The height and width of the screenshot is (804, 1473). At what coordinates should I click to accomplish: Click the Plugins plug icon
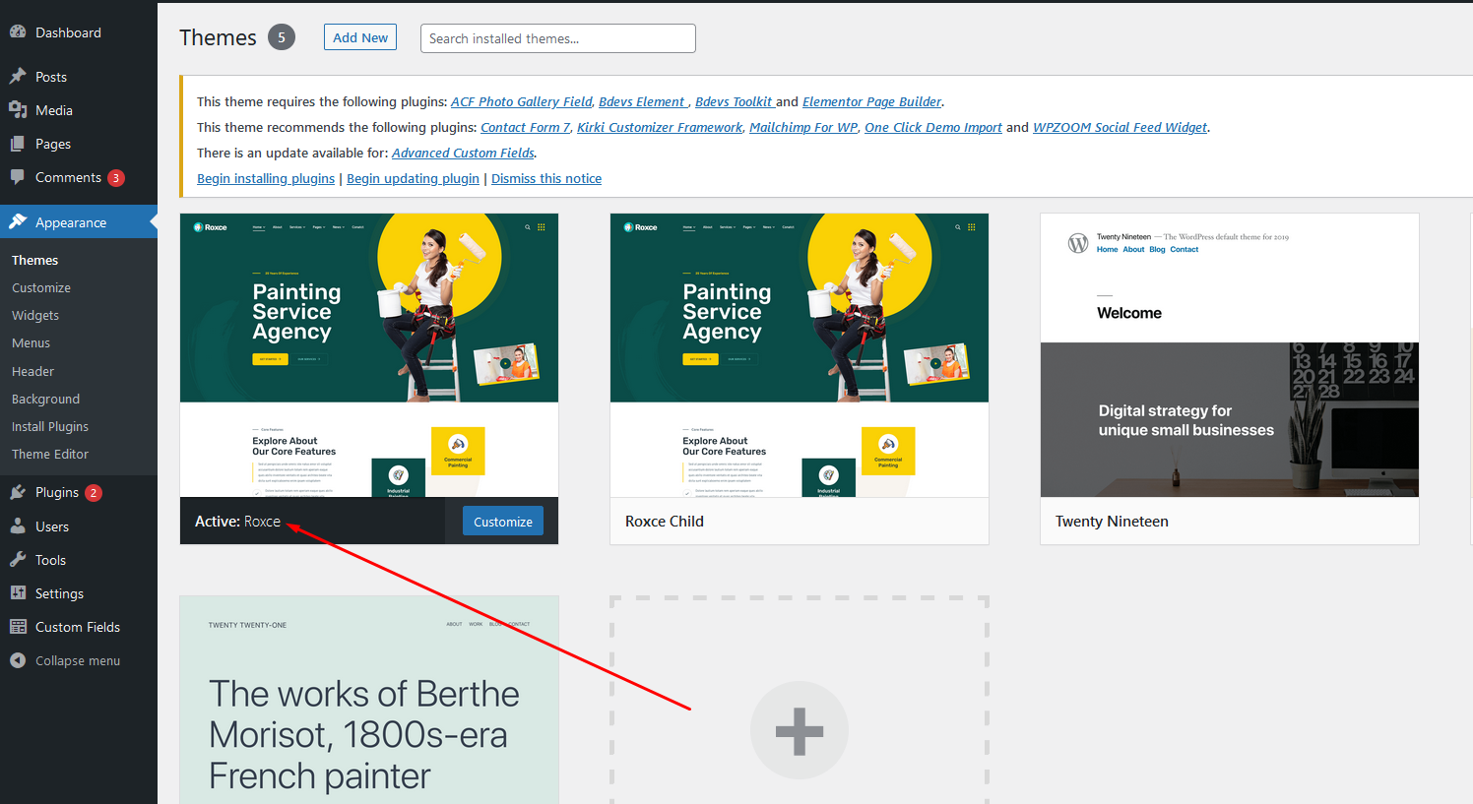coord(18,492)
